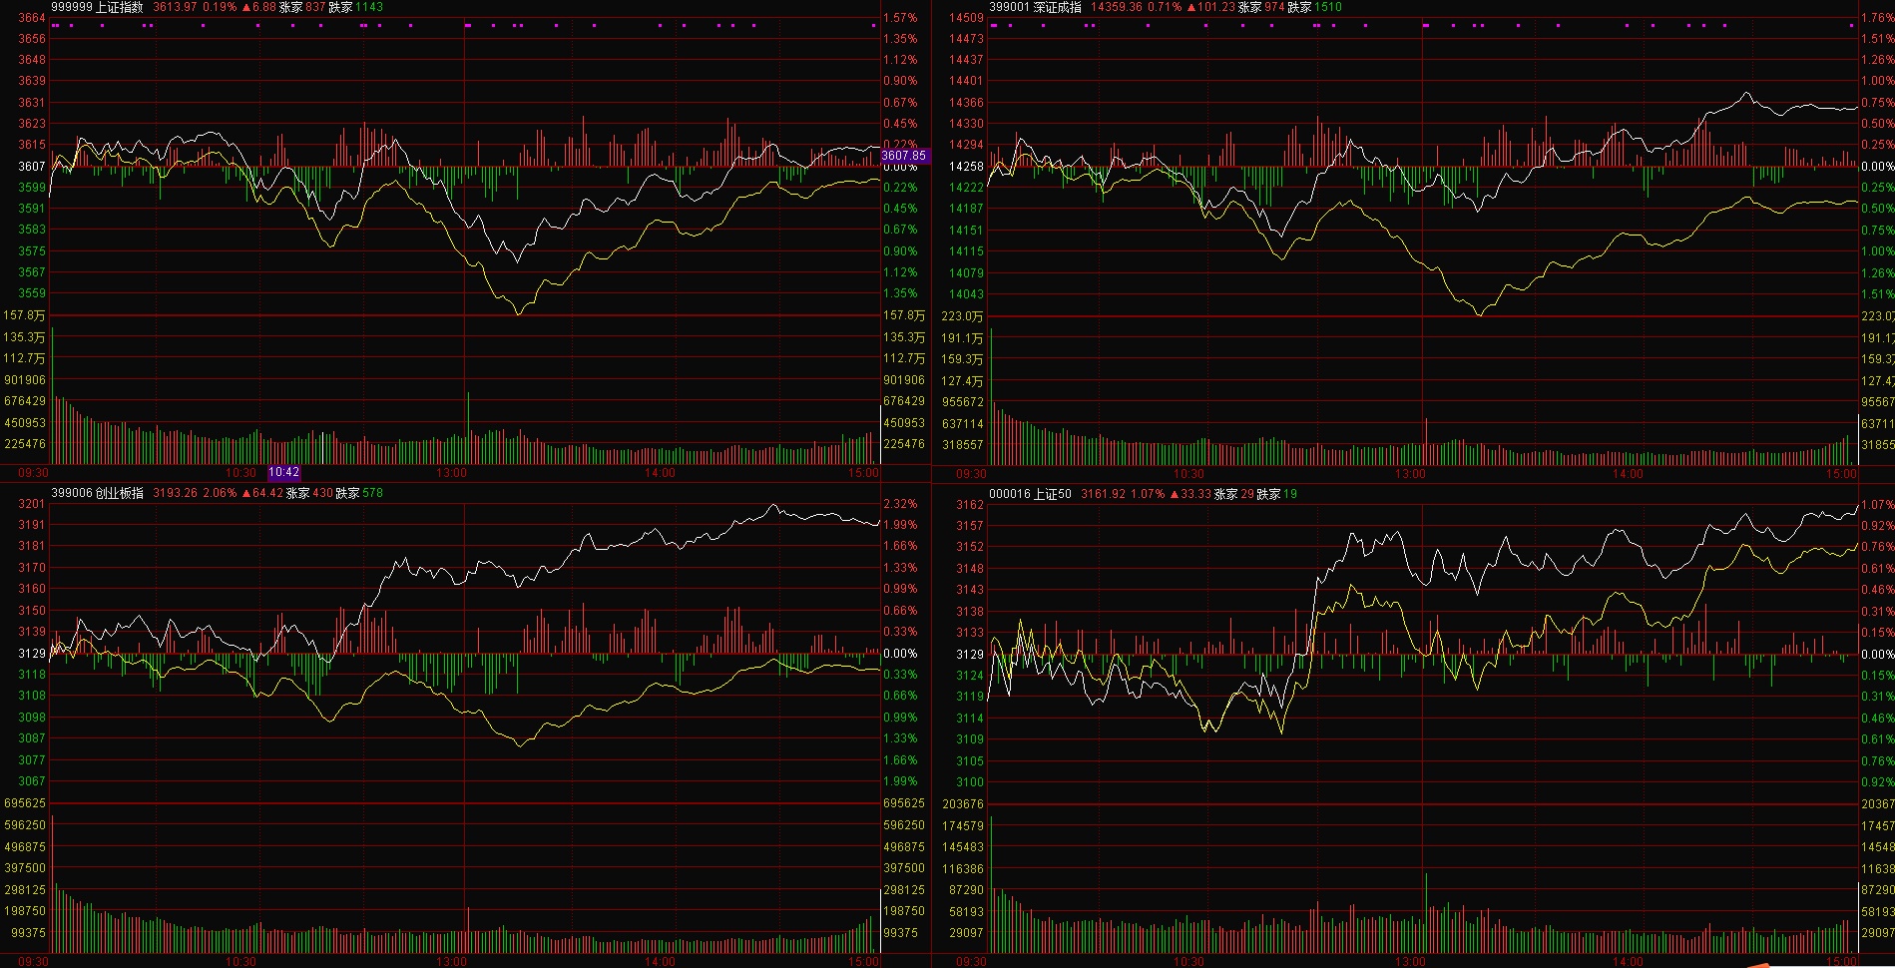Click the 上证50 latest price 3161.92
Image resolution: width=1895 pixels, height=968 pixels.
(1104, 494)
